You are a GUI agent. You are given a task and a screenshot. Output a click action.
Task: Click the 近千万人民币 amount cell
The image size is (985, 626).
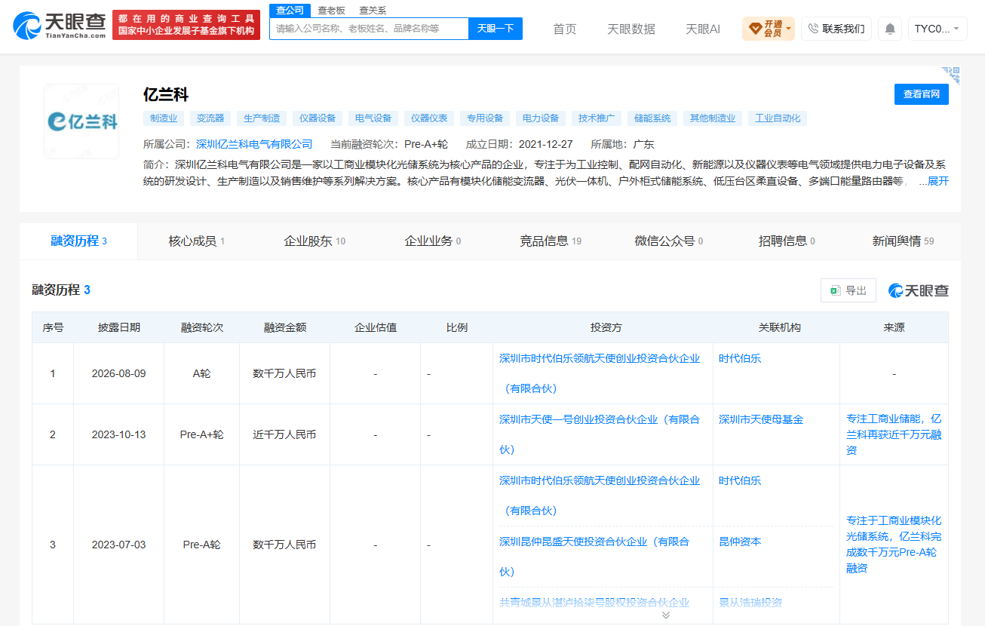(284, 435)
